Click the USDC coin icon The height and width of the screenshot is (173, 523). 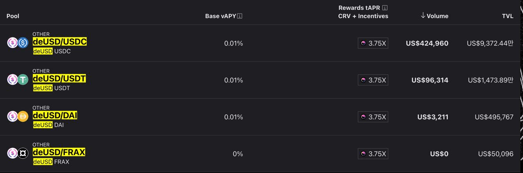23,42
